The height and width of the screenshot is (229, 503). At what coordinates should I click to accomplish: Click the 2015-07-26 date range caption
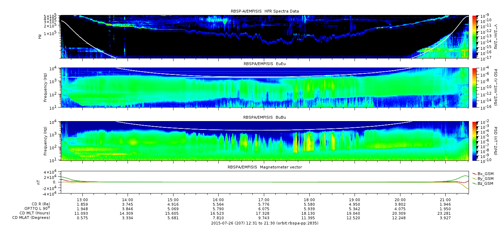pyautogui.click(x=265, y=223)
